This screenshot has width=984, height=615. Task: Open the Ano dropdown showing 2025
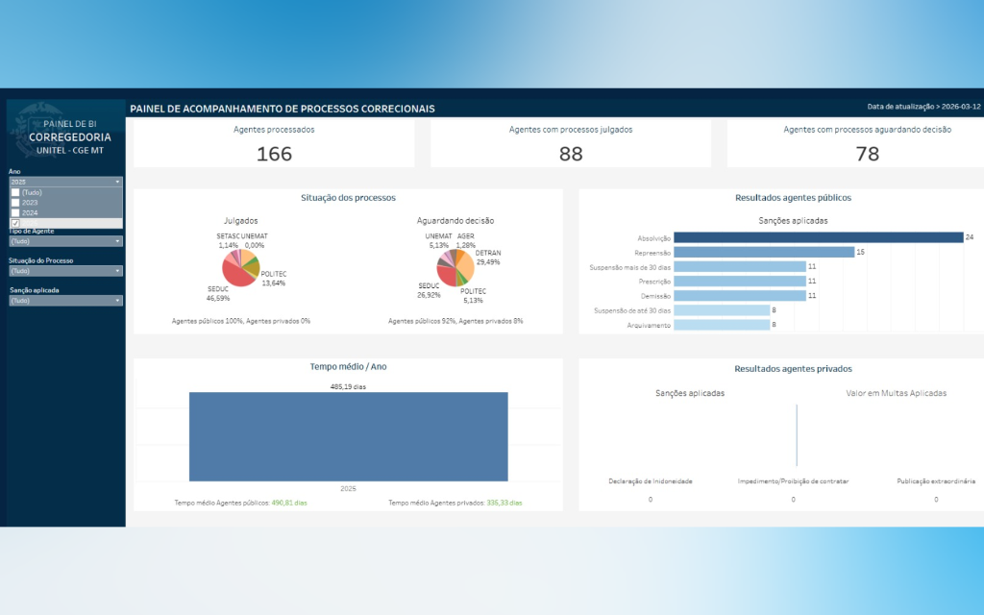(x=65, y=181)
